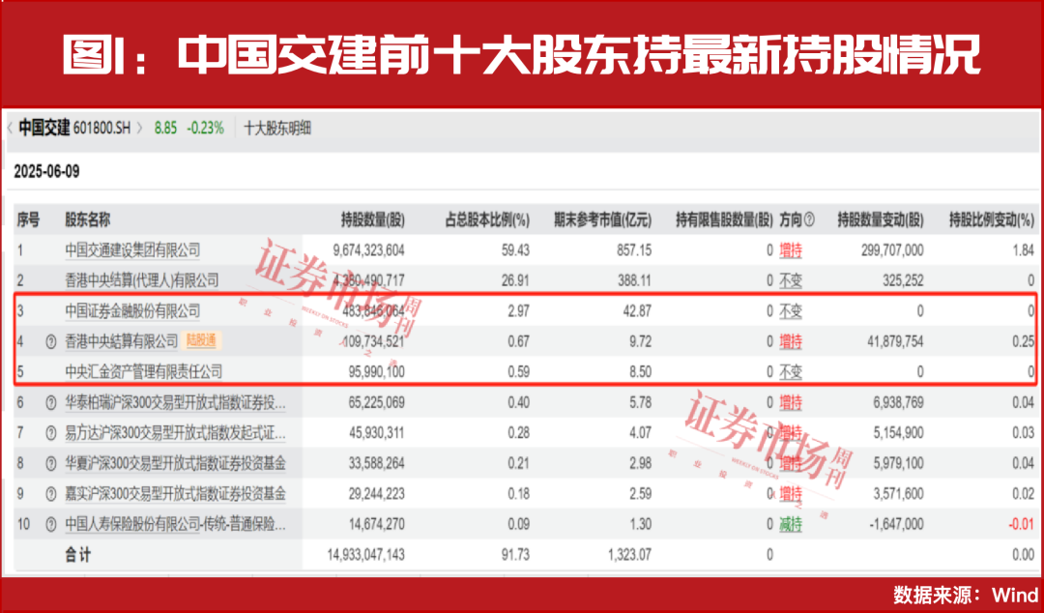Sort by 占总股本比例(%) column header
The image size is (1044, 613).
click(x=487, y=219)
